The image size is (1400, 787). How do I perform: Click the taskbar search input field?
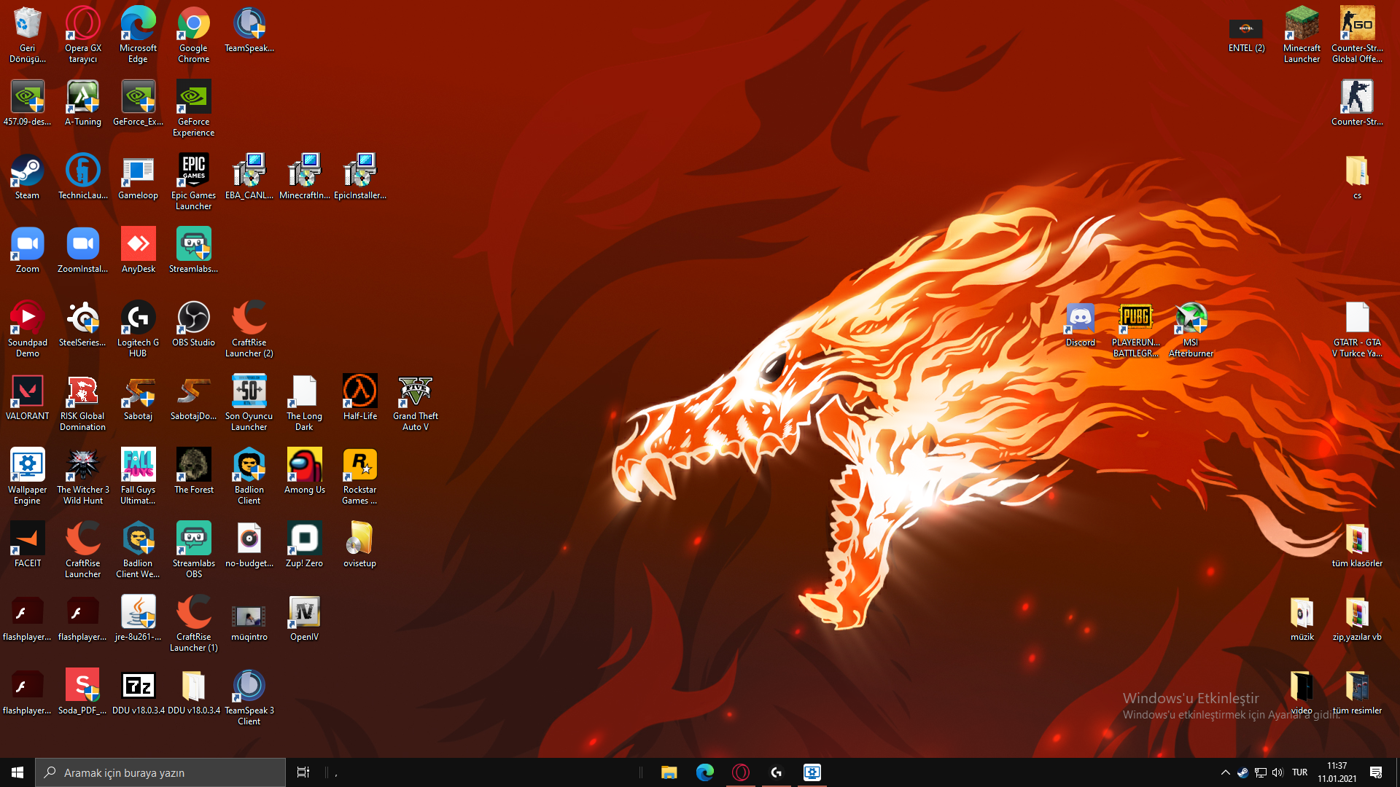(x=160, y=772)
